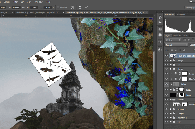Toggle visibility of the Sky group
The image size is (195, 129).
point(166,122)
